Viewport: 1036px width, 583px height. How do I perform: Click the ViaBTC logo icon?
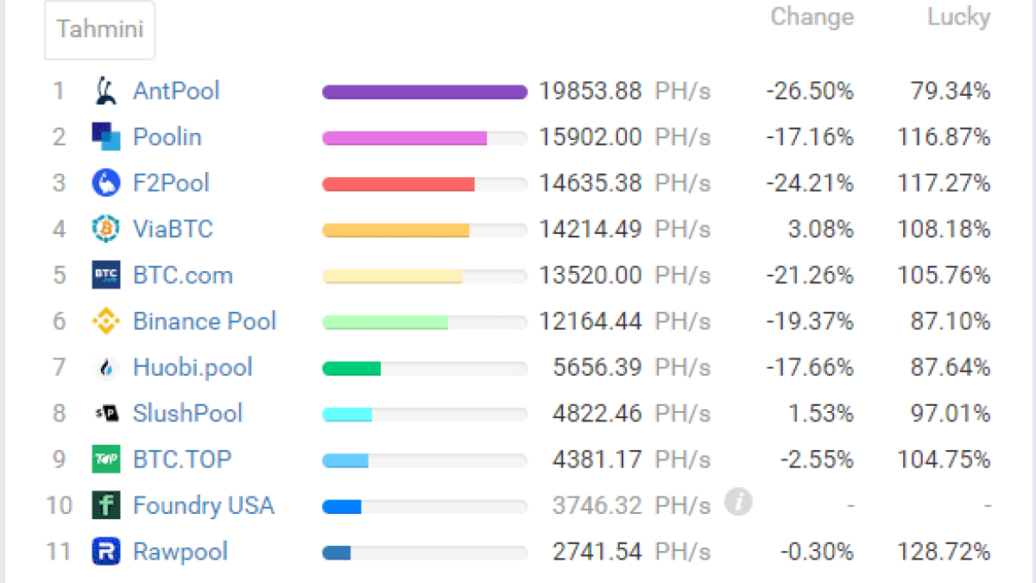105,229
